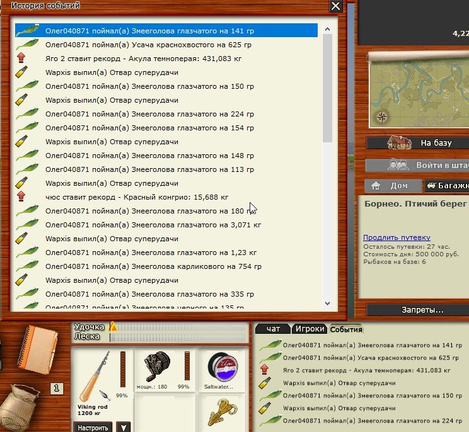This screenshot has width=469, height=432.
Task: Click the compass rose on the map
Action: click(x=381, y=117)
